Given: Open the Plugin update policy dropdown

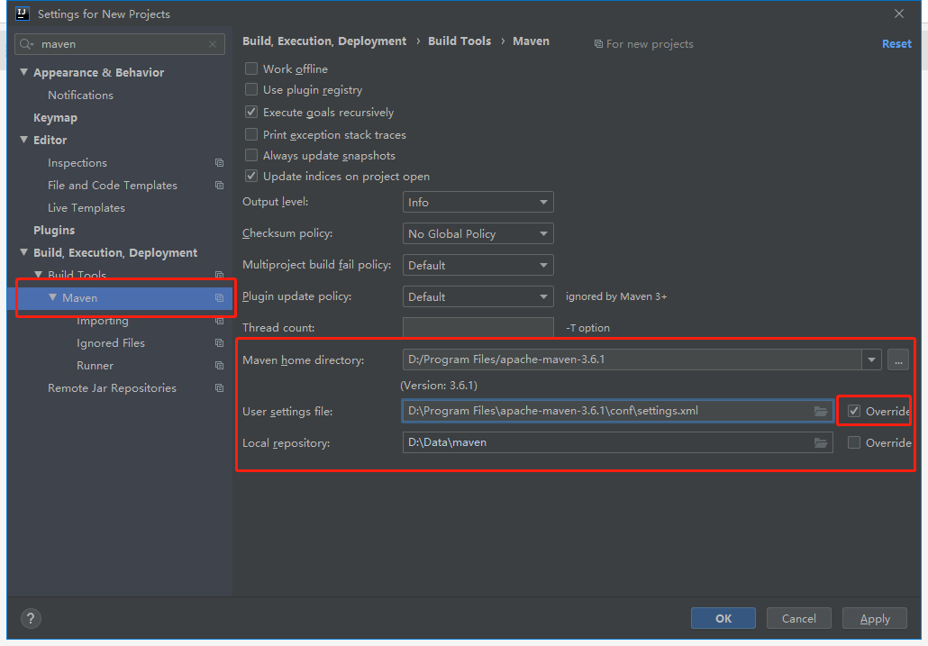Looking at the screenshot, I should [x=478, y=296].
